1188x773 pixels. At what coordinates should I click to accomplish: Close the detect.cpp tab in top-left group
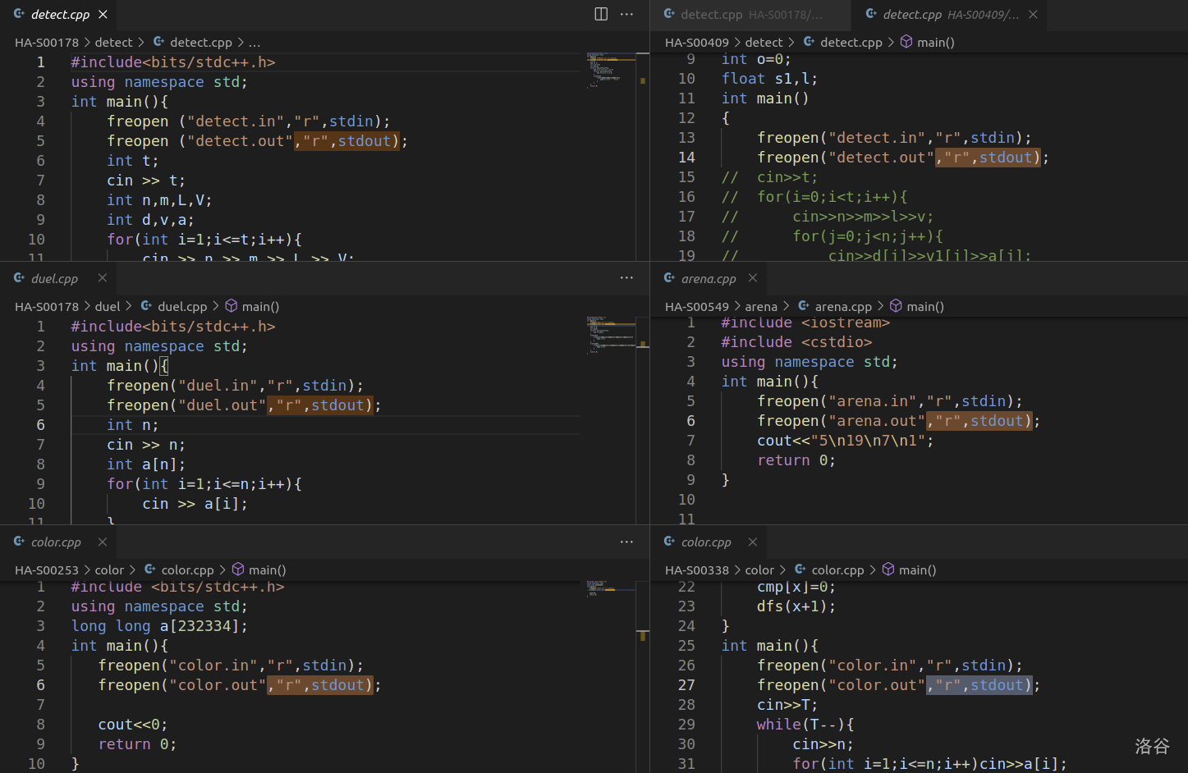pos(103,14)
